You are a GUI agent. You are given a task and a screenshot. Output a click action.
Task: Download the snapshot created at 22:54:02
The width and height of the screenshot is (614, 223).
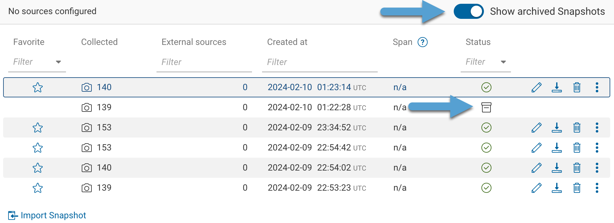556,168
